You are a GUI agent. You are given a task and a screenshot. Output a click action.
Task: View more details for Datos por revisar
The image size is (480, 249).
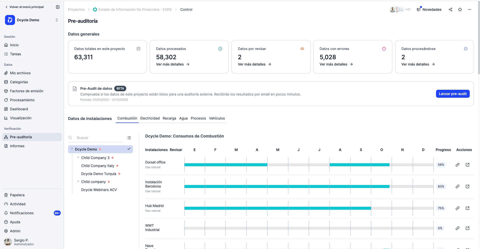[254, 64]
